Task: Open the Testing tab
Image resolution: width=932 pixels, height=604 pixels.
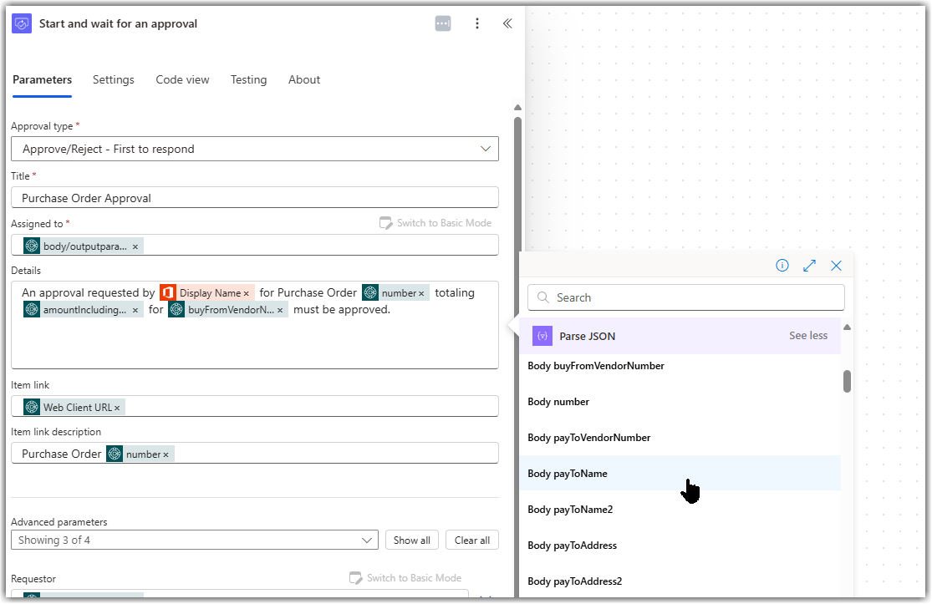Action: (x=248, y=79)
